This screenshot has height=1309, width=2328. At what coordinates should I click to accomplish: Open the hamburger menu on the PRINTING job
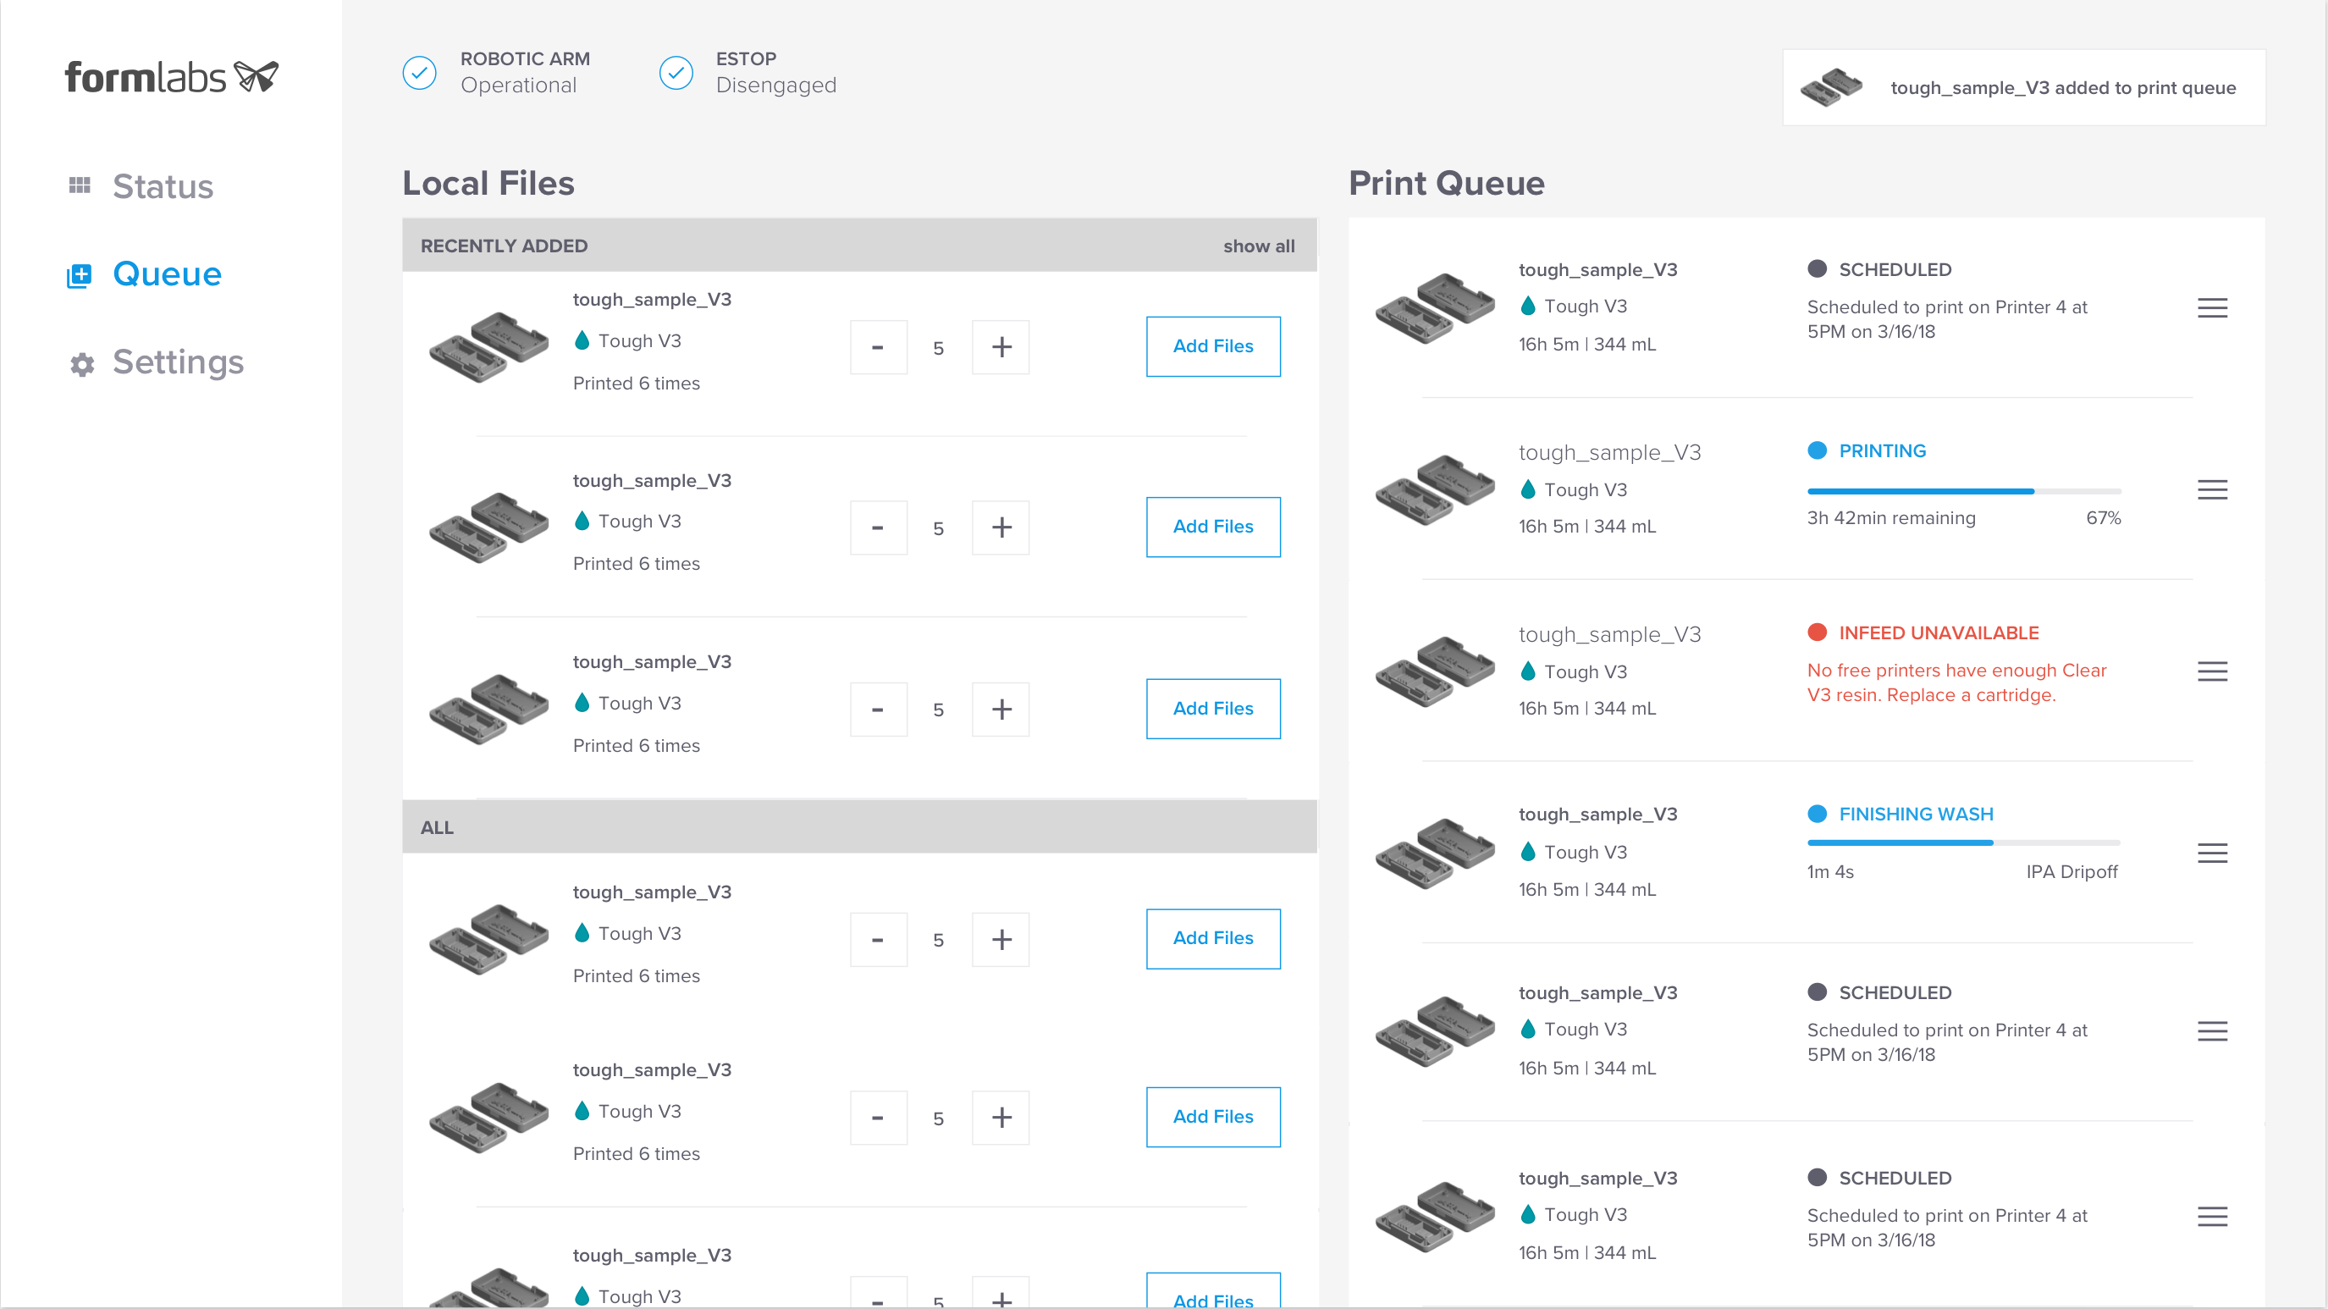2211,490
